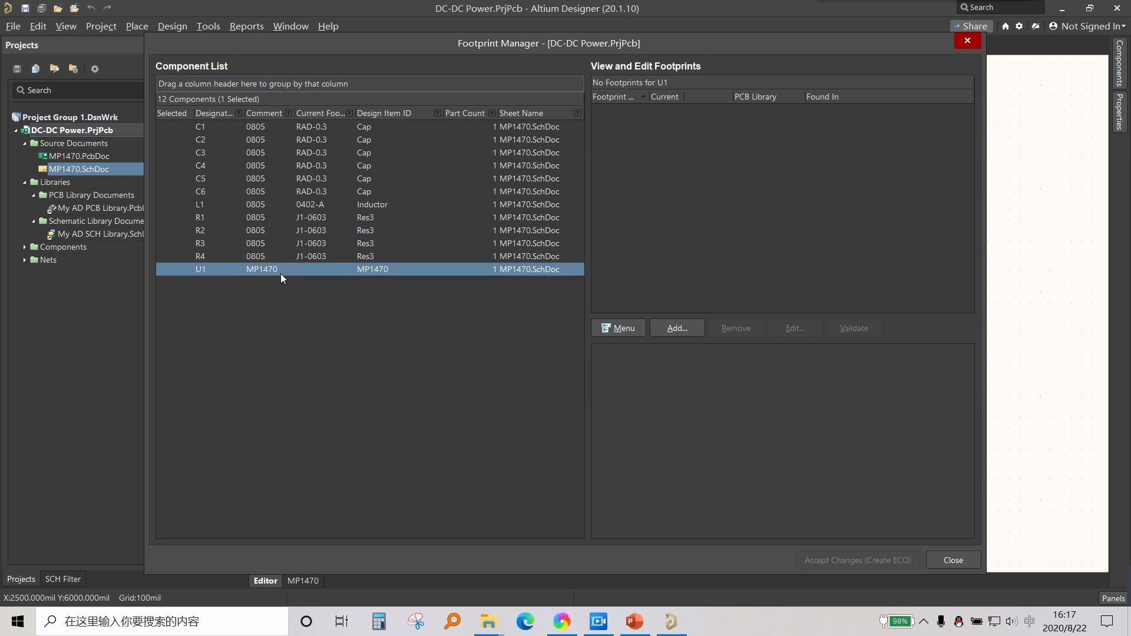Image resolution: width=1131 pixels, height=636 pixels.
Task: Click the title bar Search box
Action: click(1000, 8)
